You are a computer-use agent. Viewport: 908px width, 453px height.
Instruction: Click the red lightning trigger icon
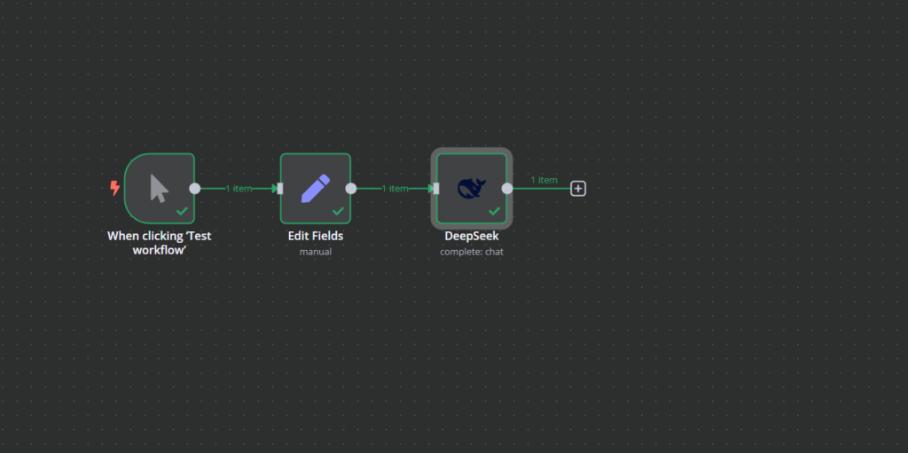click(115, 188)
